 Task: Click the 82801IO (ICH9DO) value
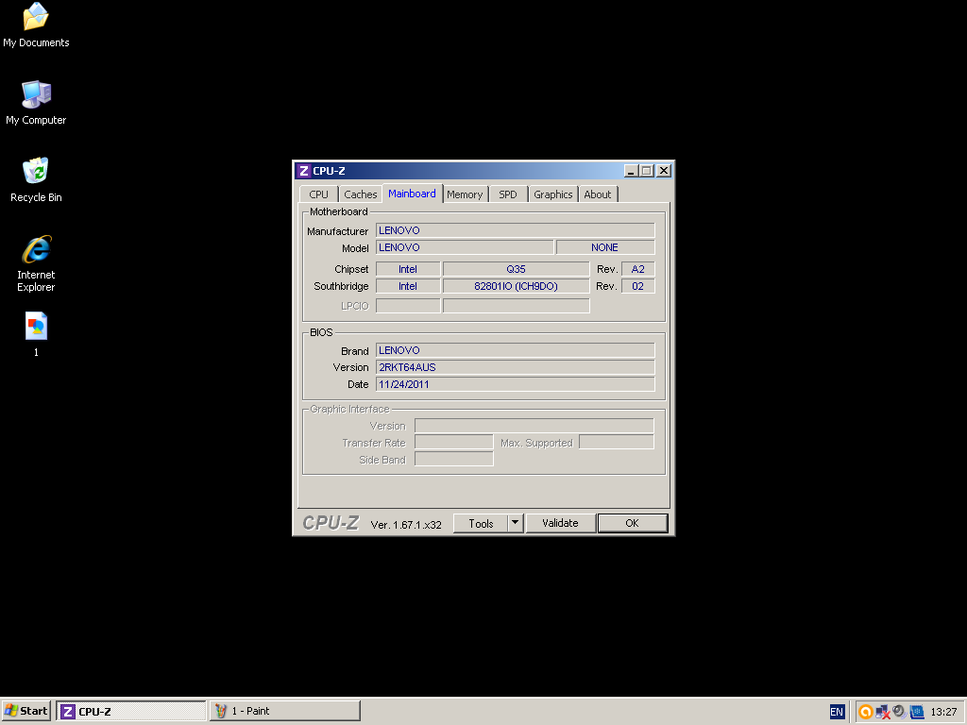click(x=517, y=286)
